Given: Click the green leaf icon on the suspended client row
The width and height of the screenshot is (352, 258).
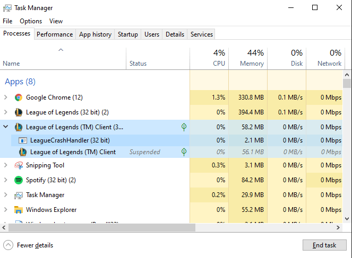Looking at the screenshot, I should click(184, 152).
